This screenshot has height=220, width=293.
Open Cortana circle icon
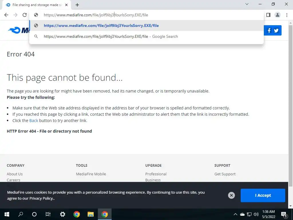coord(34,214)
